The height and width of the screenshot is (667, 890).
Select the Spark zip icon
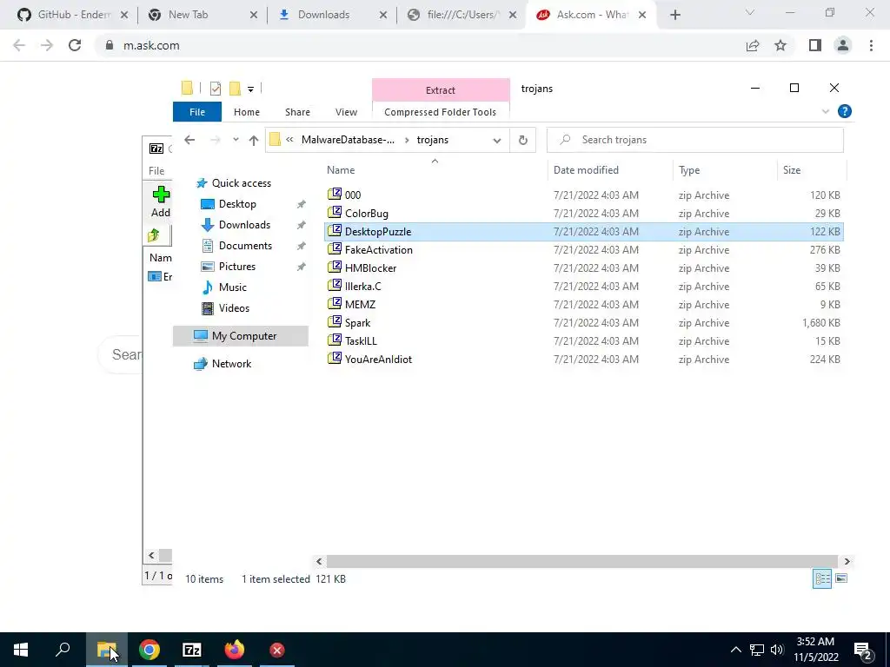tap(335, 321)
